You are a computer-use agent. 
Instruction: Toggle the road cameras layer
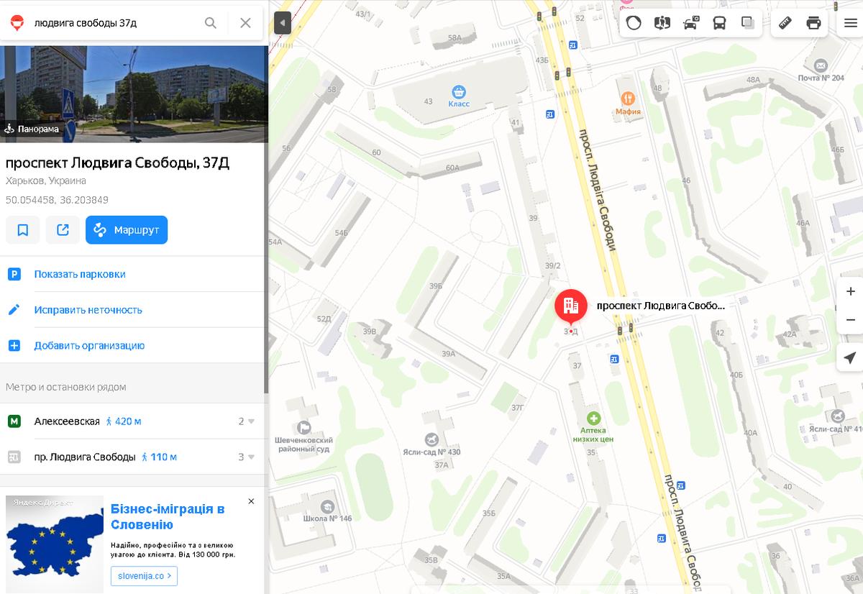690,23
